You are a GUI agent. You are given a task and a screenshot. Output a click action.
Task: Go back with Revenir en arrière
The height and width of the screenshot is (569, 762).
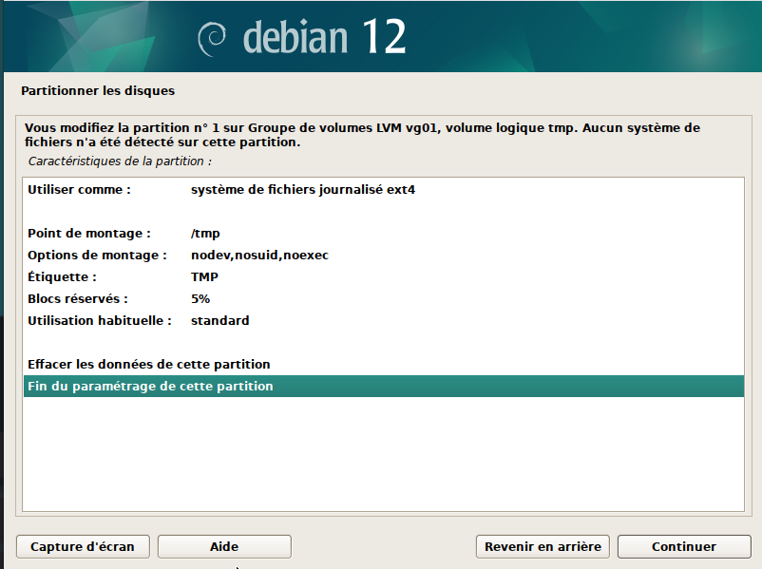click(x=543, y=546)
